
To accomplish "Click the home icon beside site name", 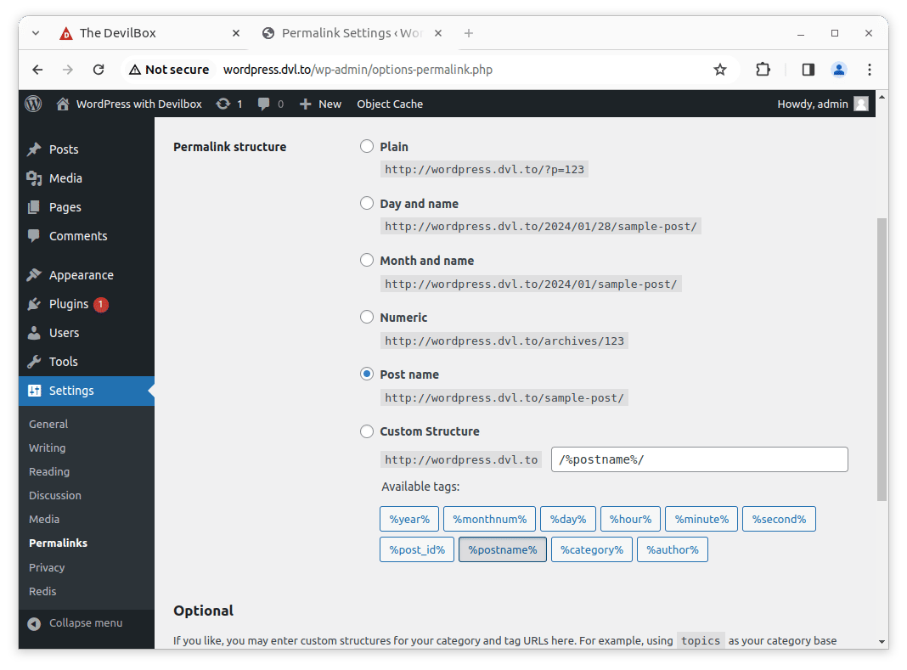I will pyautogui.click(x=63, y=104).
